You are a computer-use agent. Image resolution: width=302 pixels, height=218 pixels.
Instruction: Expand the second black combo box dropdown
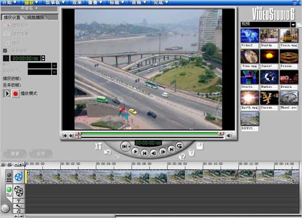click(54, 72)
